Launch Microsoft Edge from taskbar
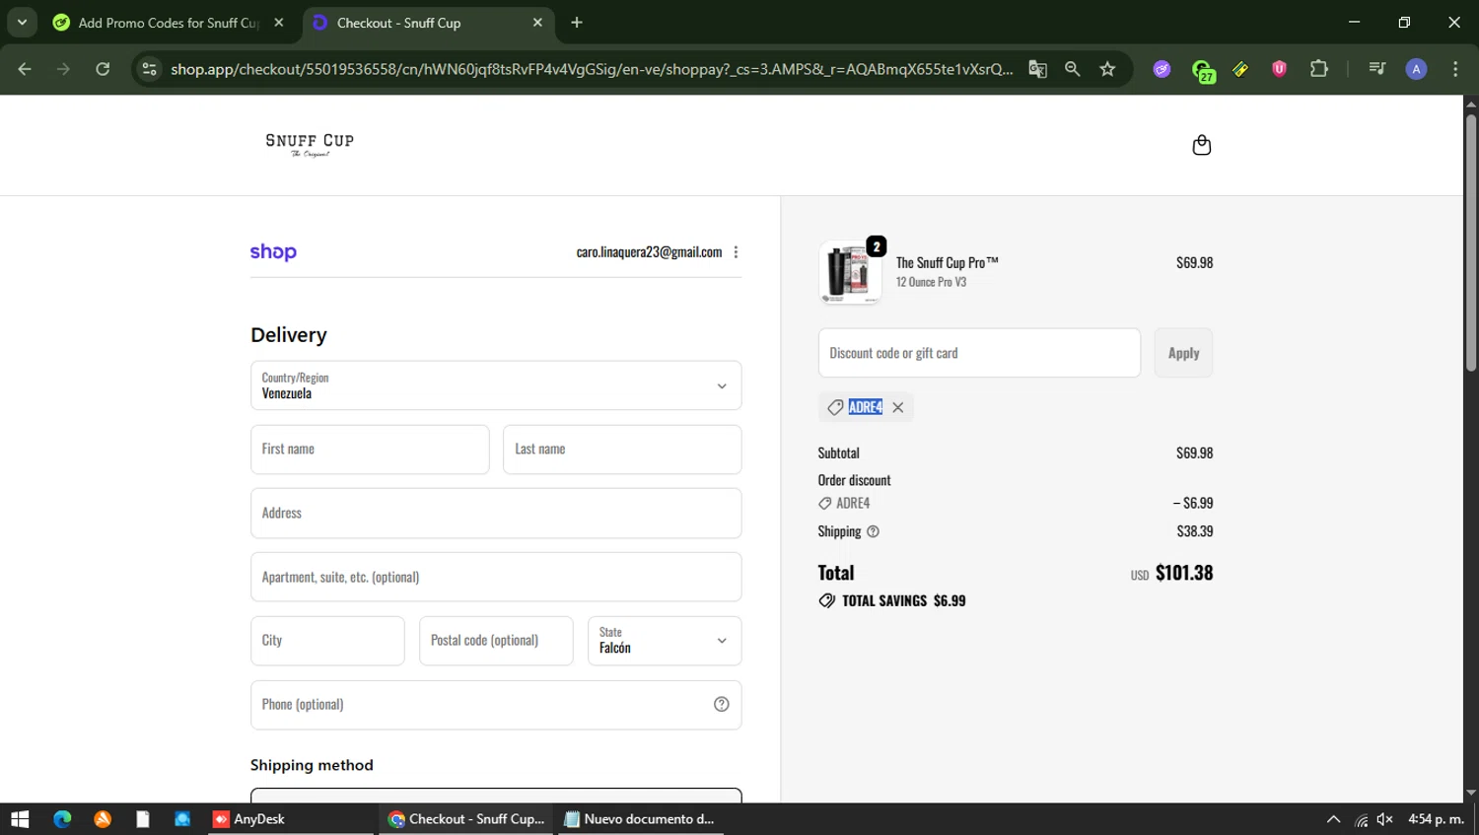Screen dimensions: 1479x835 tap(62, 819)
